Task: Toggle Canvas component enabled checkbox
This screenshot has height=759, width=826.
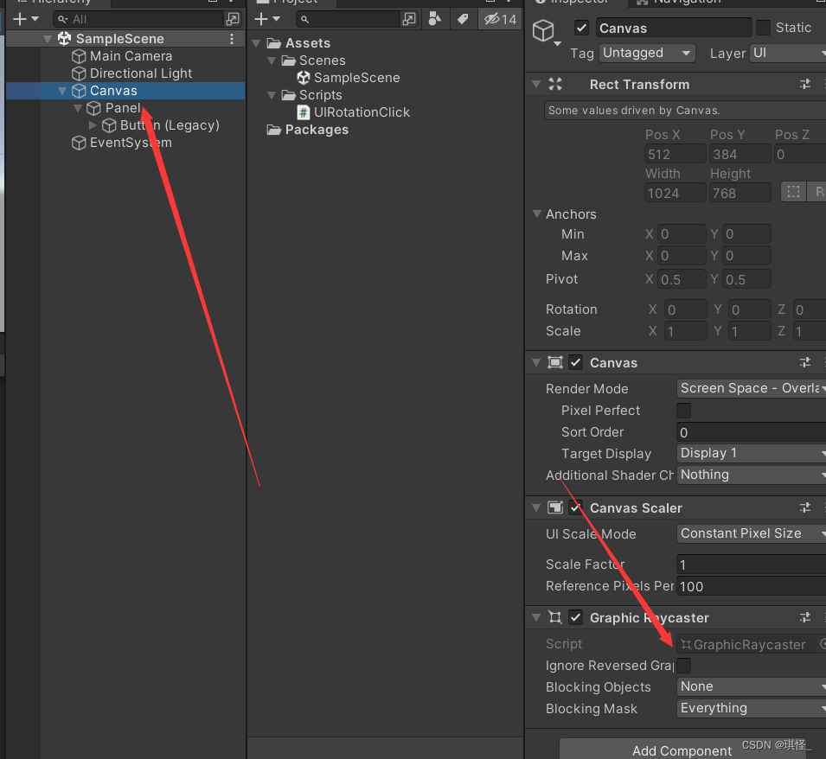Action: [576, 363]
